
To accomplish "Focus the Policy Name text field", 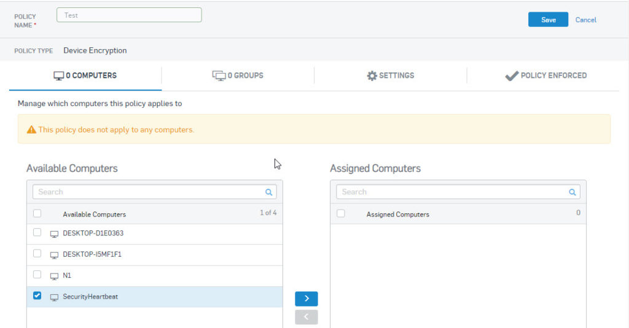I will click(129, 15).
